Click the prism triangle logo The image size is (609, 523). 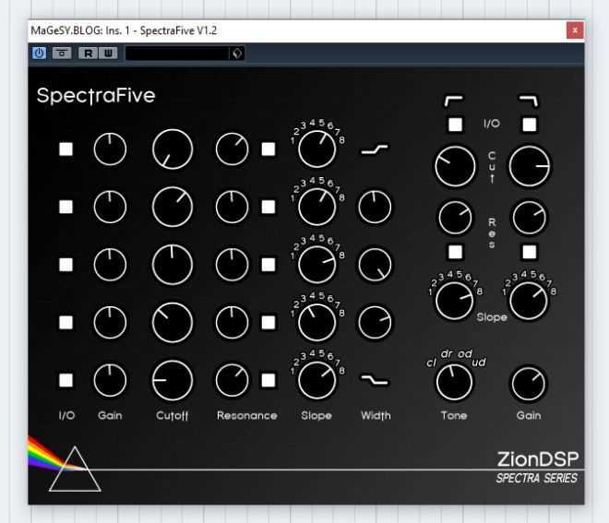pyautogui.click(x=75, y=469)
